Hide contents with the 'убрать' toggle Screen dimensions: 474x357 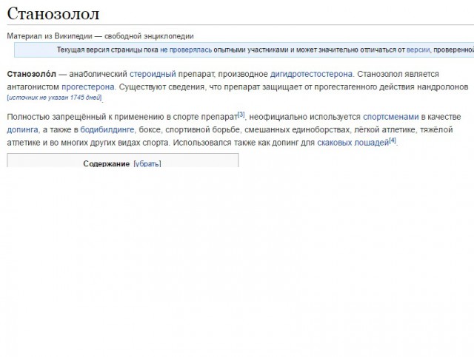click(x=147, y=163)
